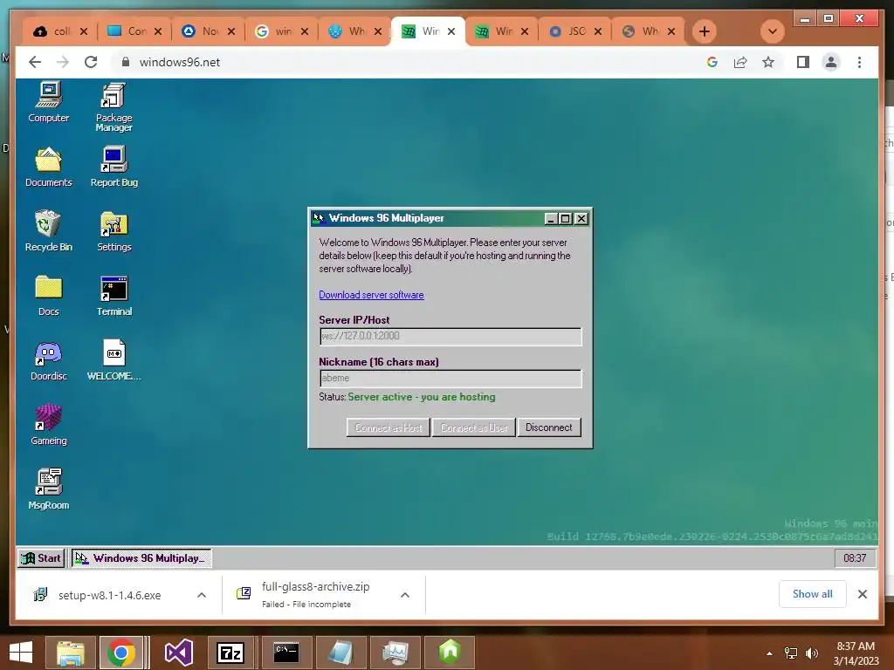This screenshot has width=894, height=670.
Task: Open the Computer desktop icon
Action: click(49, 102)
